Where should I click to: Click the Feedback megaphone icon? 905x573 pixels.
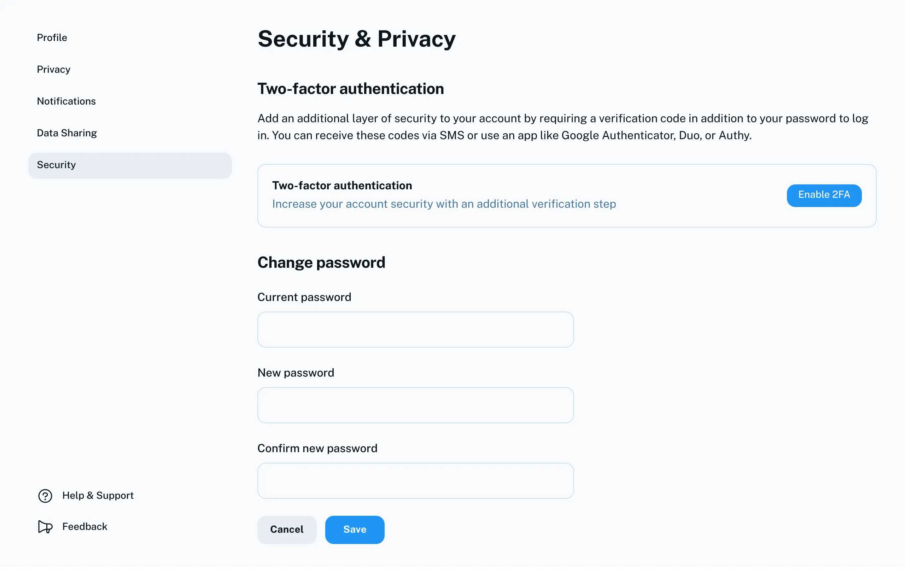coord(45,527)
